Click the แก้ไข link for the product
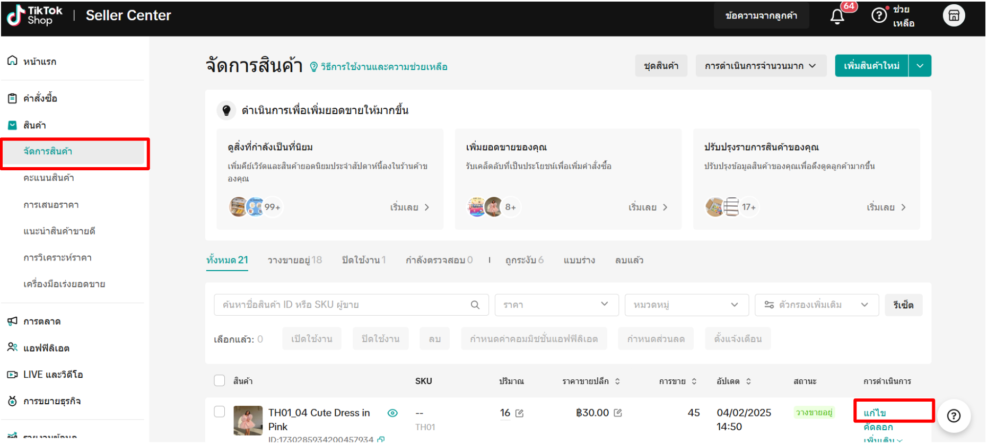The width and height of the screenshot is (987, 443). tap(875, 413)
